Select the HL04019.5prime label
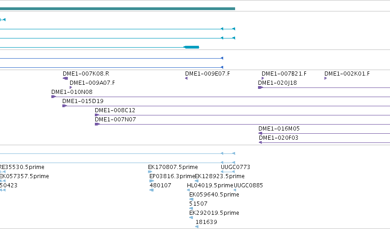The height and width of the screenshot is (229, 390). tap(210, 185)
